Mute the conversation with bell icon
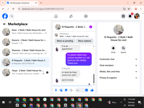Screen dimensions: 144x108 113,48
